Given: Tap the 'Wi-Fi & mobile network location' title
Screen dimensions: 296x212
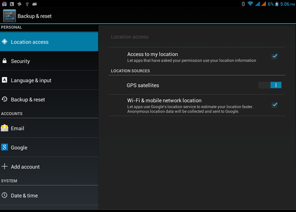Looking at the screenshot, I should tap(164, 100).
